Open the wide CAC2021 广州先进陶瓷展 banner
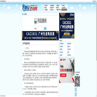This screenshot has width=97, height=97. [40, 36]
